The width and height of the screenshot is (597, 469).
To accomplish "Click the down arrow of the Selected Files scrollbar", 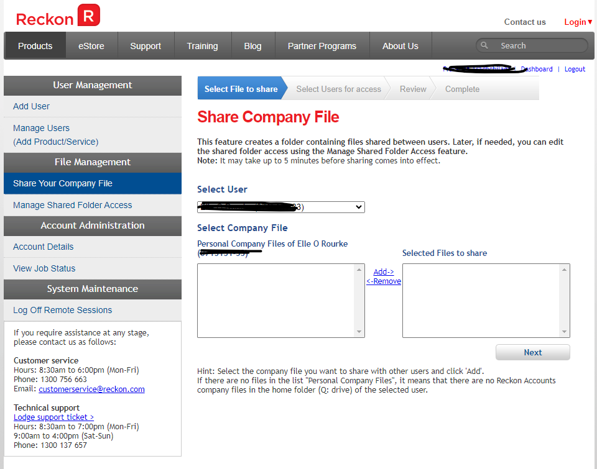I will point(564,332).
